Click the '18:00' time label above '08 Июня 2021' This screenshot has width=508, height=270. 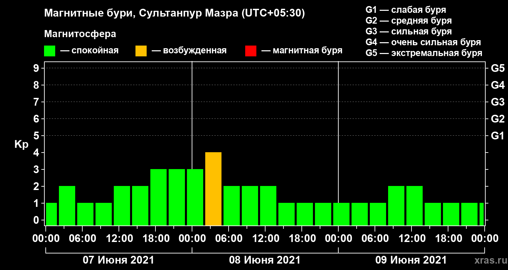coord(302,239)
